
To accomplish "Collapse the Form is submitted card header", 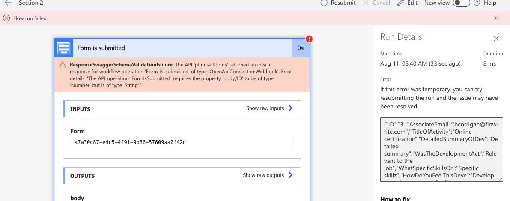I will pos(182,48).
